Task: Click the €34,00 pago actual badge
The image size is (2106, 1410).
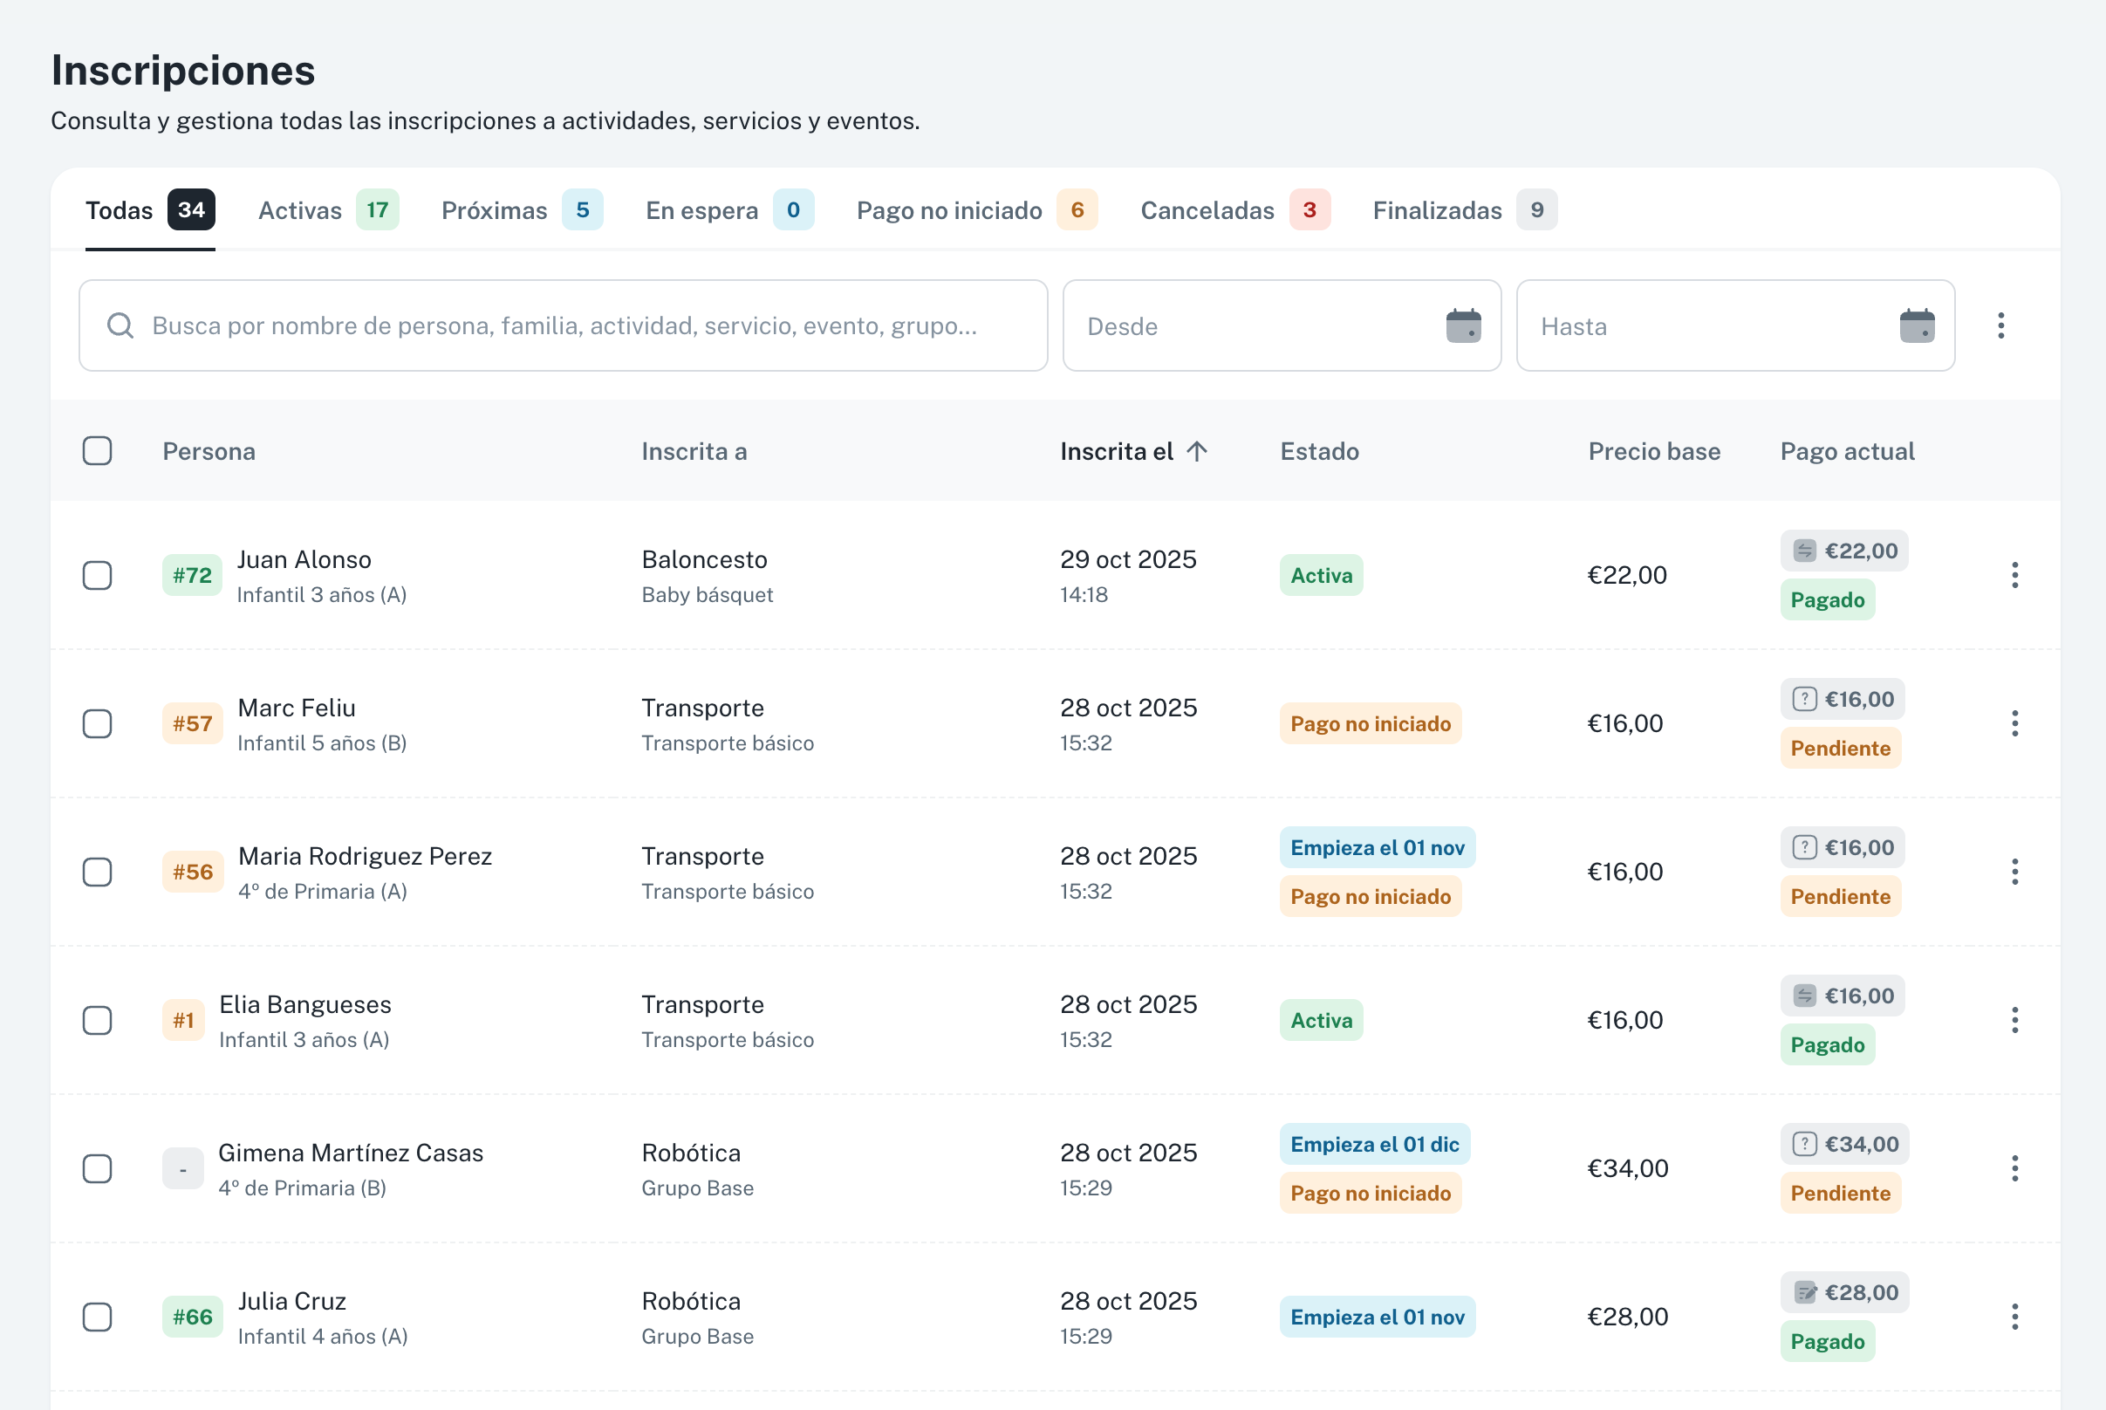Action: pyautogui.click(x=1844, y=1144)
